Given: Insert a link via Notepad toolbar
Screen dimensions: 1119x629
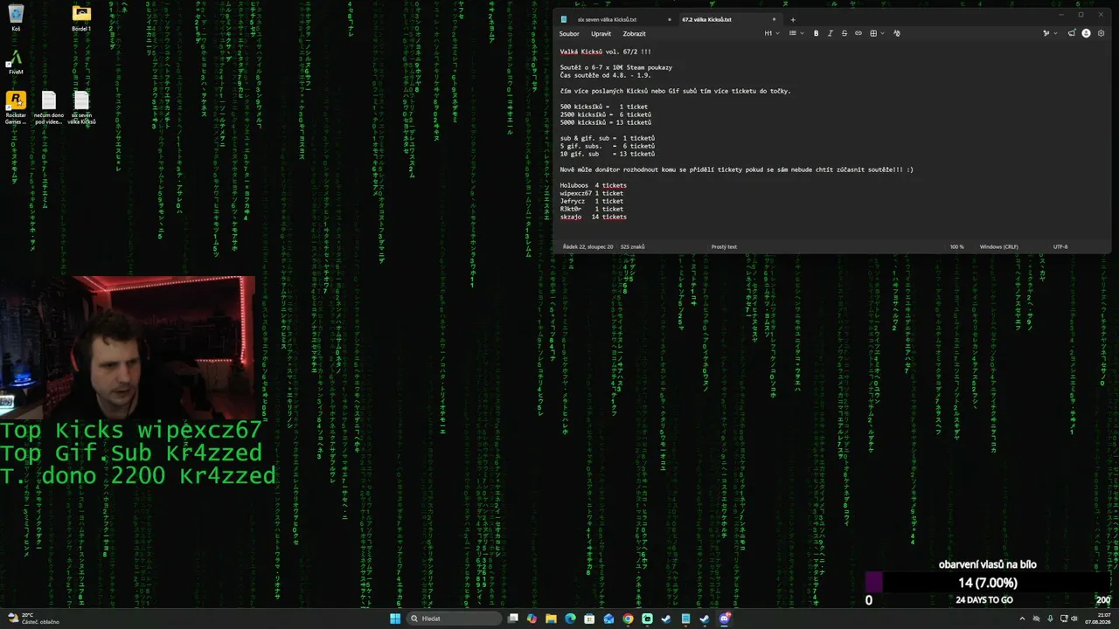Looking at the screenshot, I should 858,33.
